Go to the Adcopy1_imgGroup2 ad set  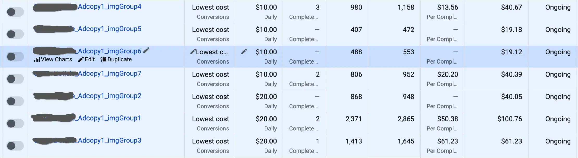pyautogui.click(x=109, y=96)
